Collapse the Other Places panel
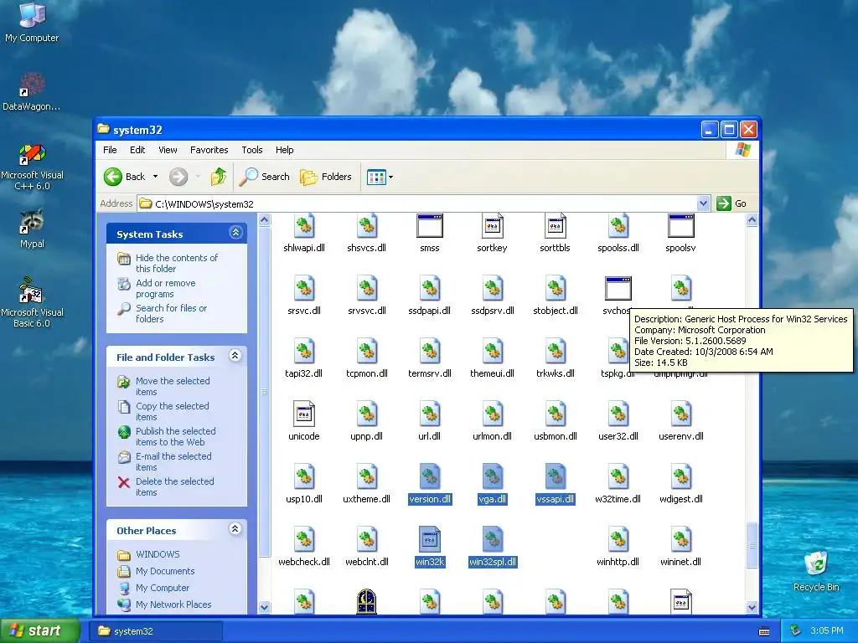 [235, 529]
